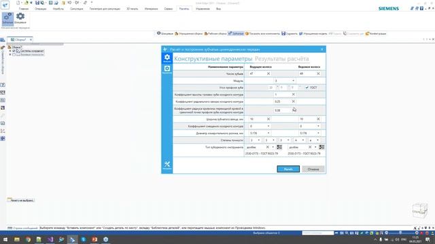
Task: Open the Главная ribbon tab
Action: (x=24, y=9)
